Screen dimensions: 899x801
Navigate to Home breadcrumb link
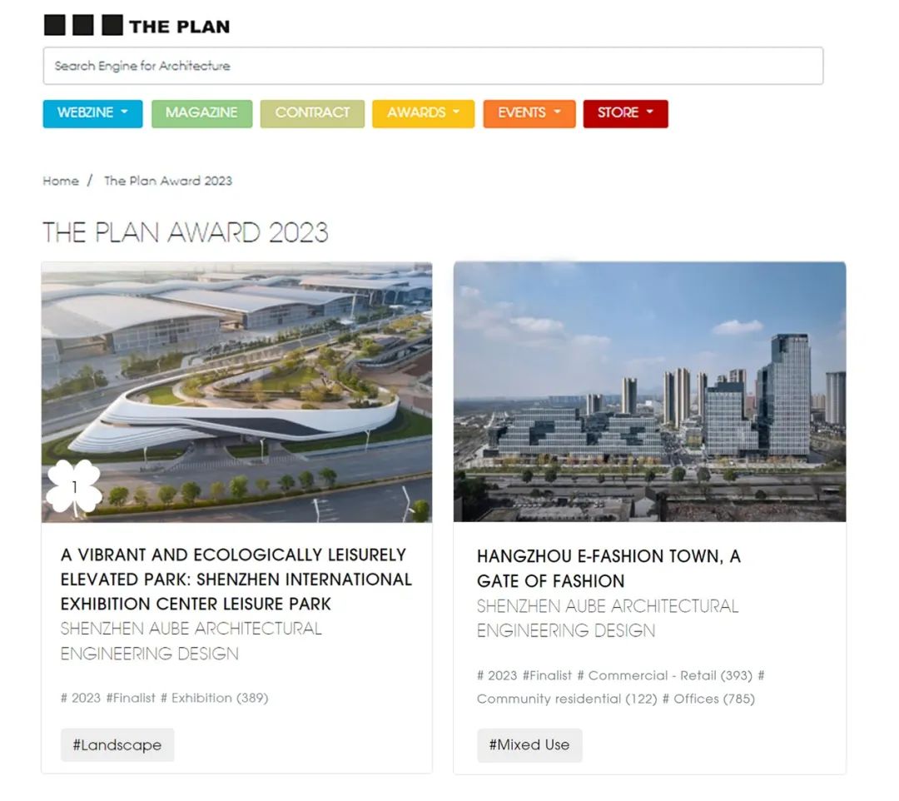click(61, 182)
